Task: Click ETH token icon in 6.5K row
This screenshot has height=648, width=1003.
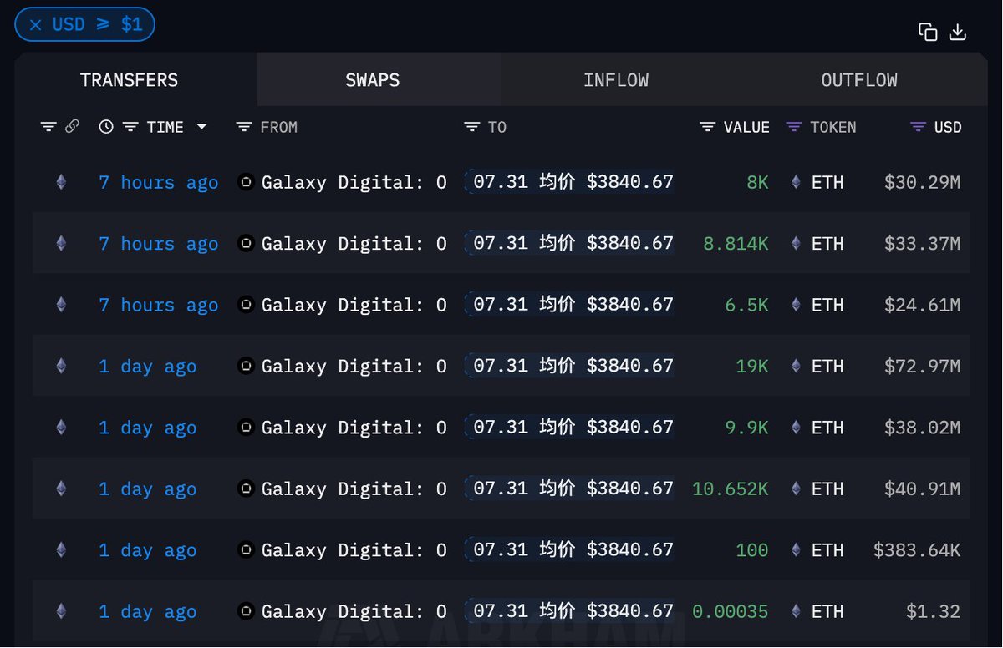Action: click(x=796, y=305)
